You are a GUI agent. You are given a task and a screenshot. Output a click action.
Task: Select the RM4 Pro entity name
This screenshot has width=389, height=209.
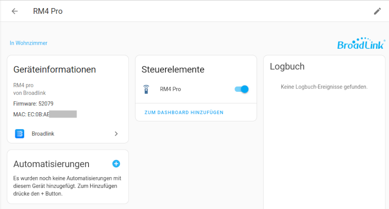(x=170, y=89)
